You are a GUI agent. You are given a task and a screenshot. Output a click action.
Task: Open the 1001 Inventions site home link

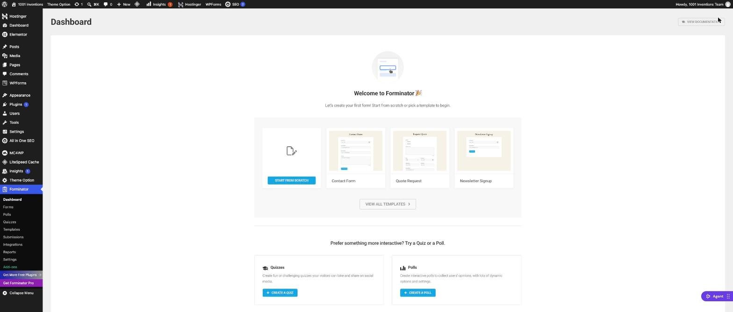(x=27, y=4)
